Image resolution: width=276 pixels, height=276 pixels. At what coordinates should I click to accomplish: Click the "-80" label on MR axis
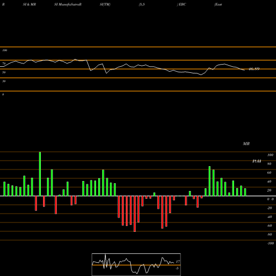[x=269, y=235]
